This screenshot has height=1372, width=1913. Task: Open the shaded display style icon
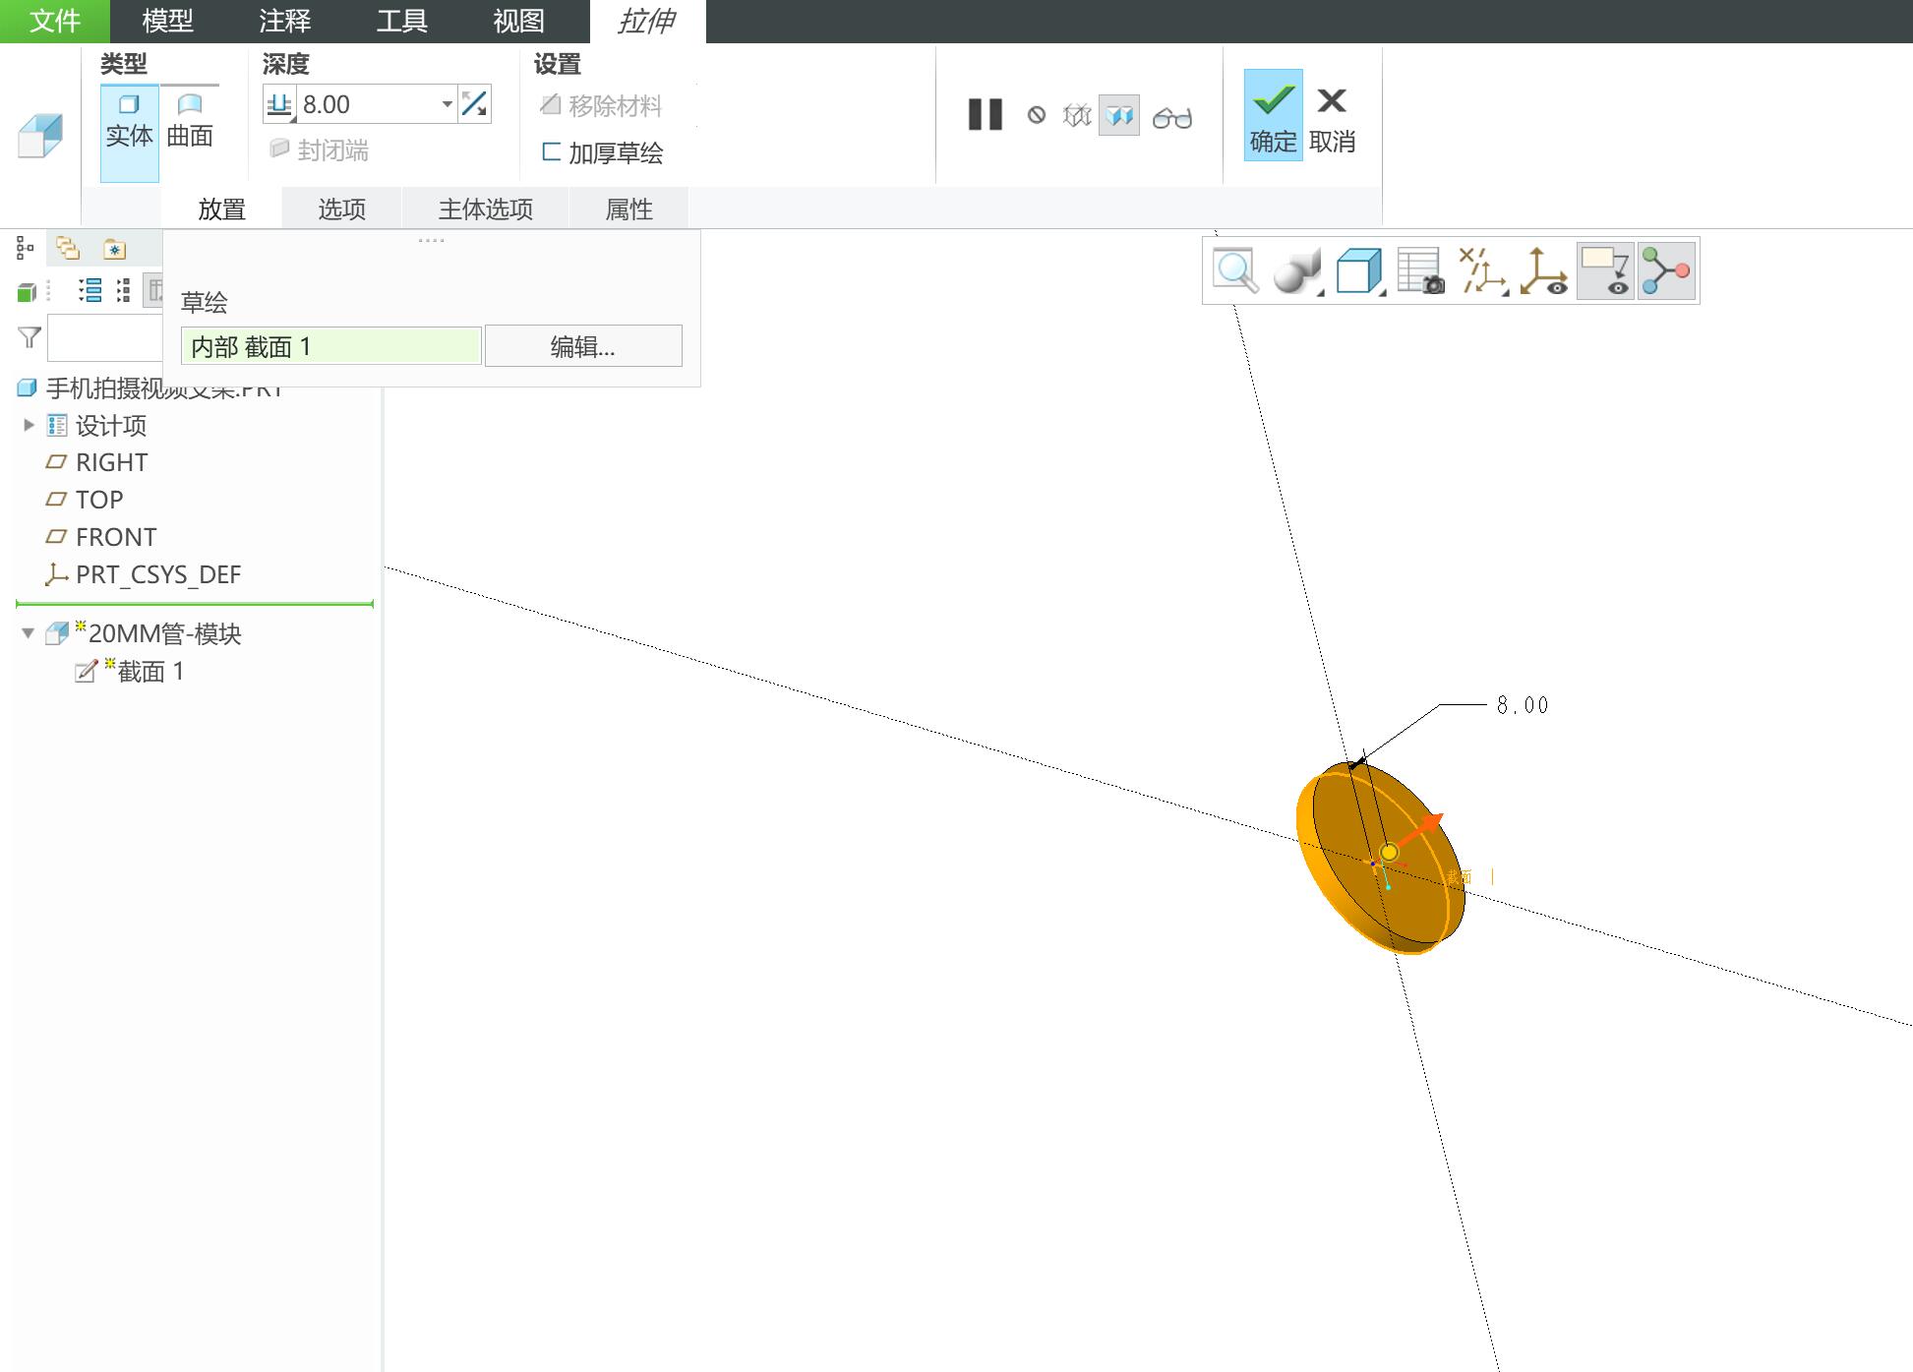click(x=1296, y=270)
